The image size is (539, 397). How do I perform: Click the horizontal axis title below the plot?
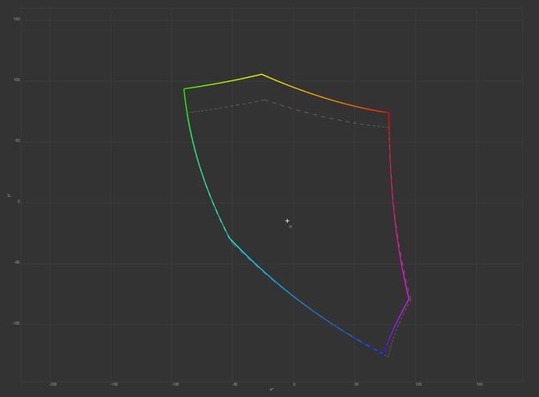pos(272,390)
